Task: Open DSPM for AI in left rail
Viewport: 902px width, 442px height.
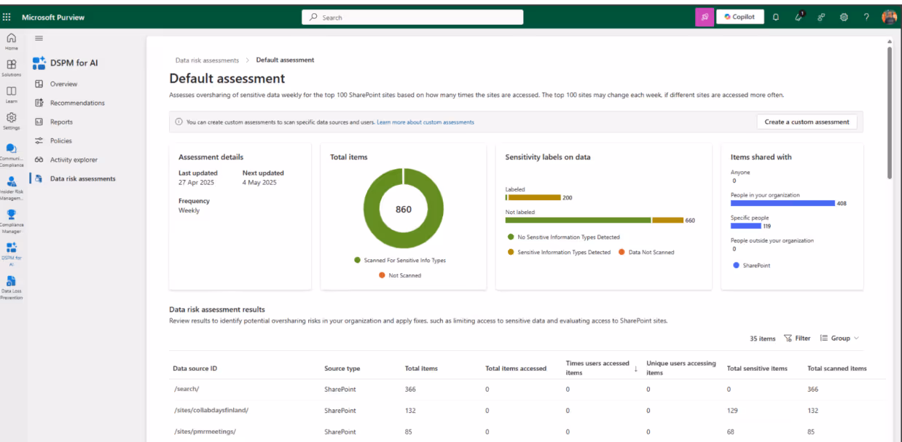Action: pos(11,254)
